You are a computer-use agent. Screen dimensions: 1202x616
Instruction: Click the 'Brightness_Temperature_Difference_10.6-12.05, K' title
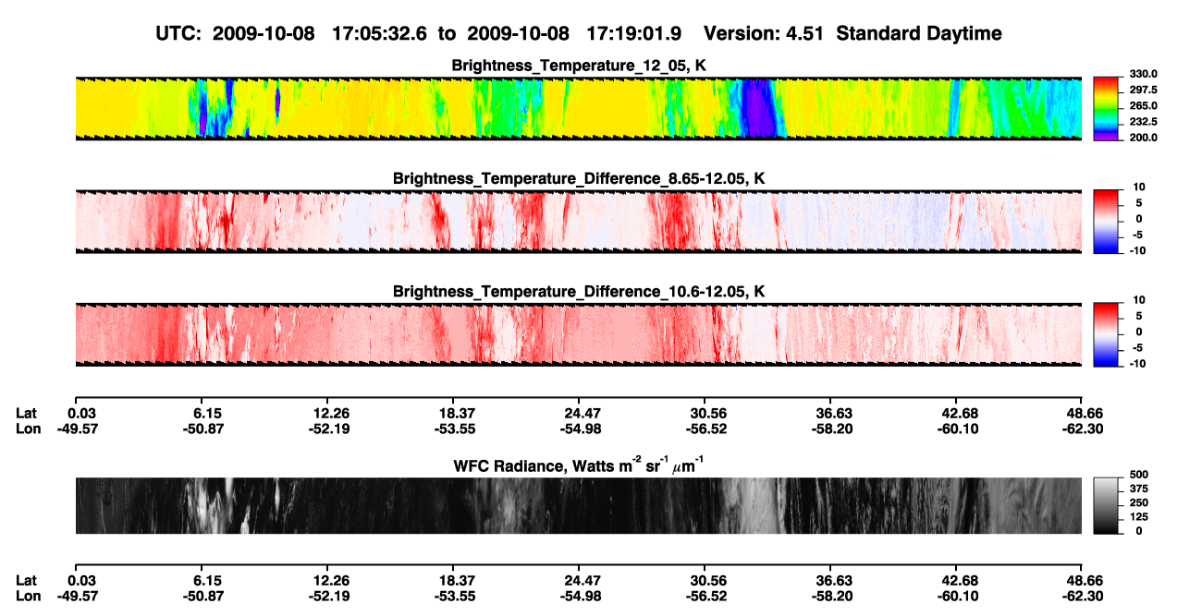pyautogui.click(x=579, y=291)
